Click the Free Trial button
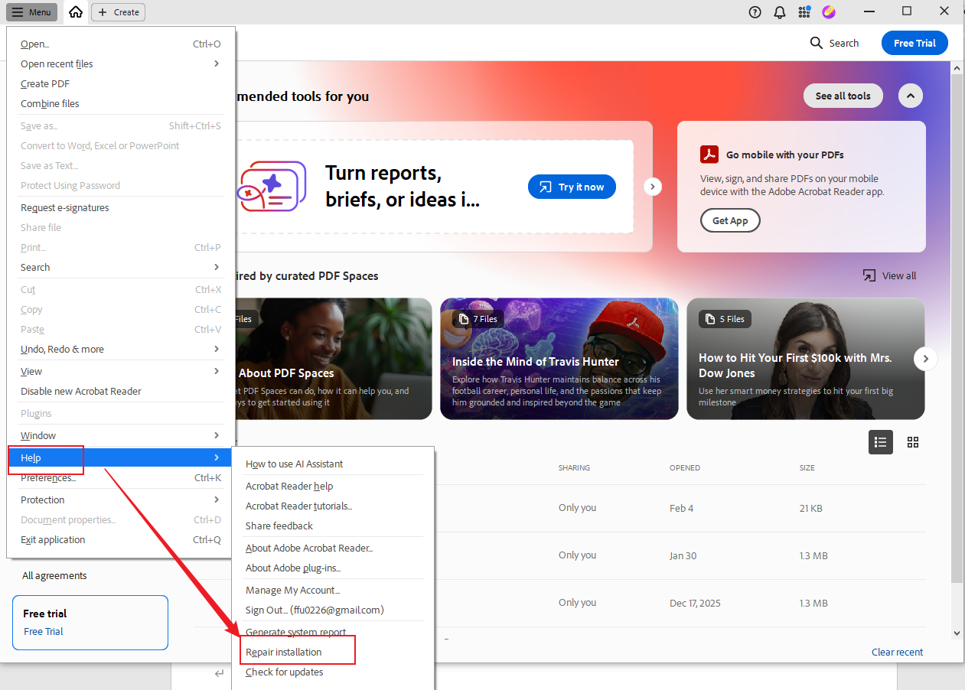Viewport: 965px width, 690px height. tap(914, 43)
